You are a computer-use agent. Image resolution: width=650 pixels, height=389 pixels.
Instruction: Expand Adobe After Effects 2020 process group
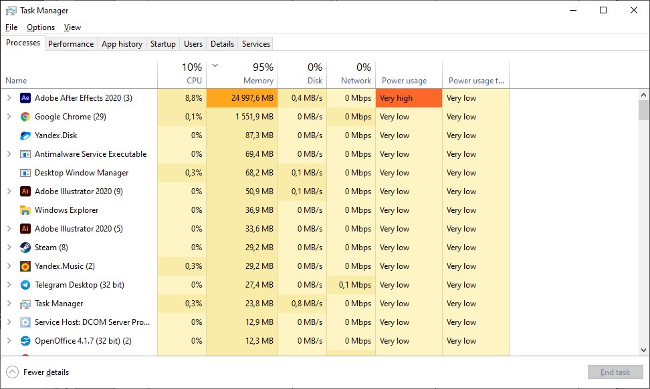[9, 98]
